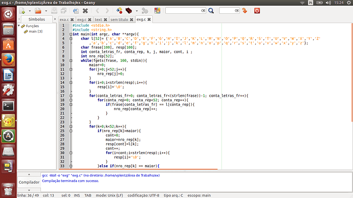
Task: Collapse the fold marker at line 24
Action: [71, 126]
